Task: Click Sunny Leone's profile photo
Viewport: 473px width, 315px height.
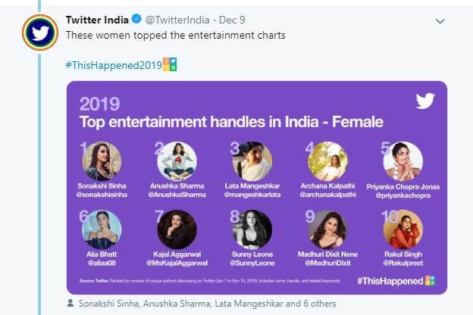Action: (252, 229)
